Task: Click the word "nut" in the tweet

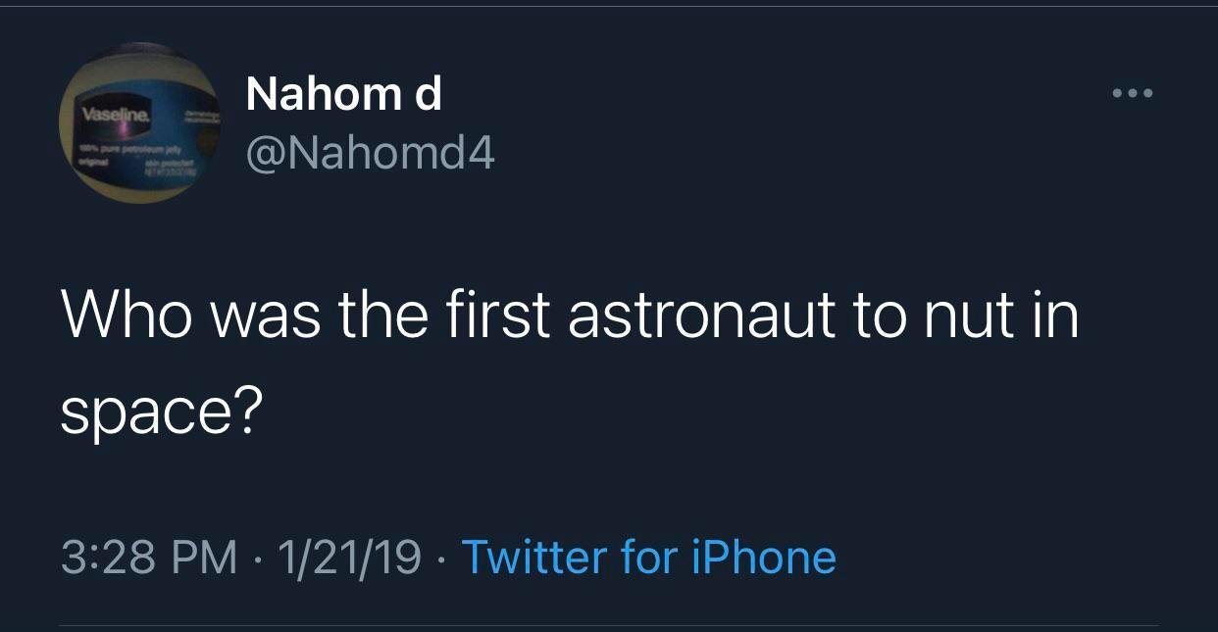Action: (960, 317)
